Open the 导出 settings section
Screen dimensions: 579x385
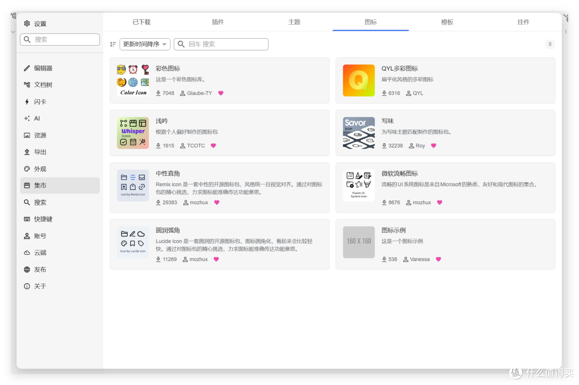coord(60,152)
